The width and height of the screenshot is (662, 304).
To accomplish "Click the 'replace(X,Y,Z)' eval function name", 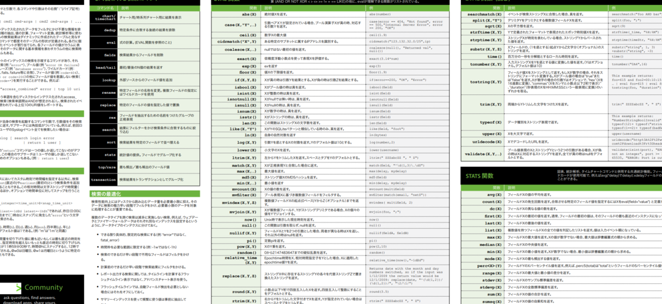I will [x=239, y=276].
